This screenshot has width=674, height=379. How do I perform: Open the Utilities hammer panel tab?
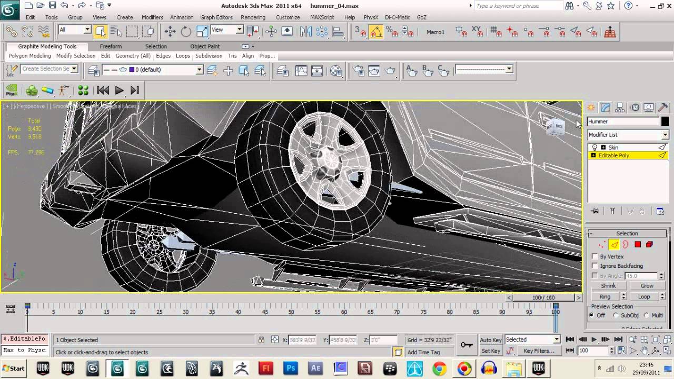(x=663, y=107)
